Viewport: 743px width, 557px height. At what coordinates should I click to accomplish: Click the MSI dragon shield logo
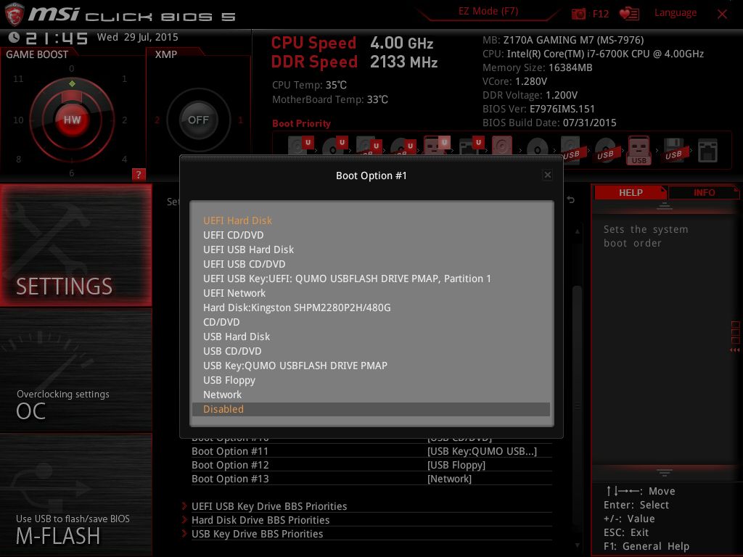tap(14, 14)
